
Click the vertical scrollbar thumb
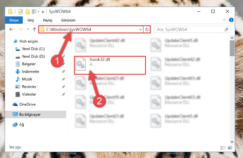232,48
